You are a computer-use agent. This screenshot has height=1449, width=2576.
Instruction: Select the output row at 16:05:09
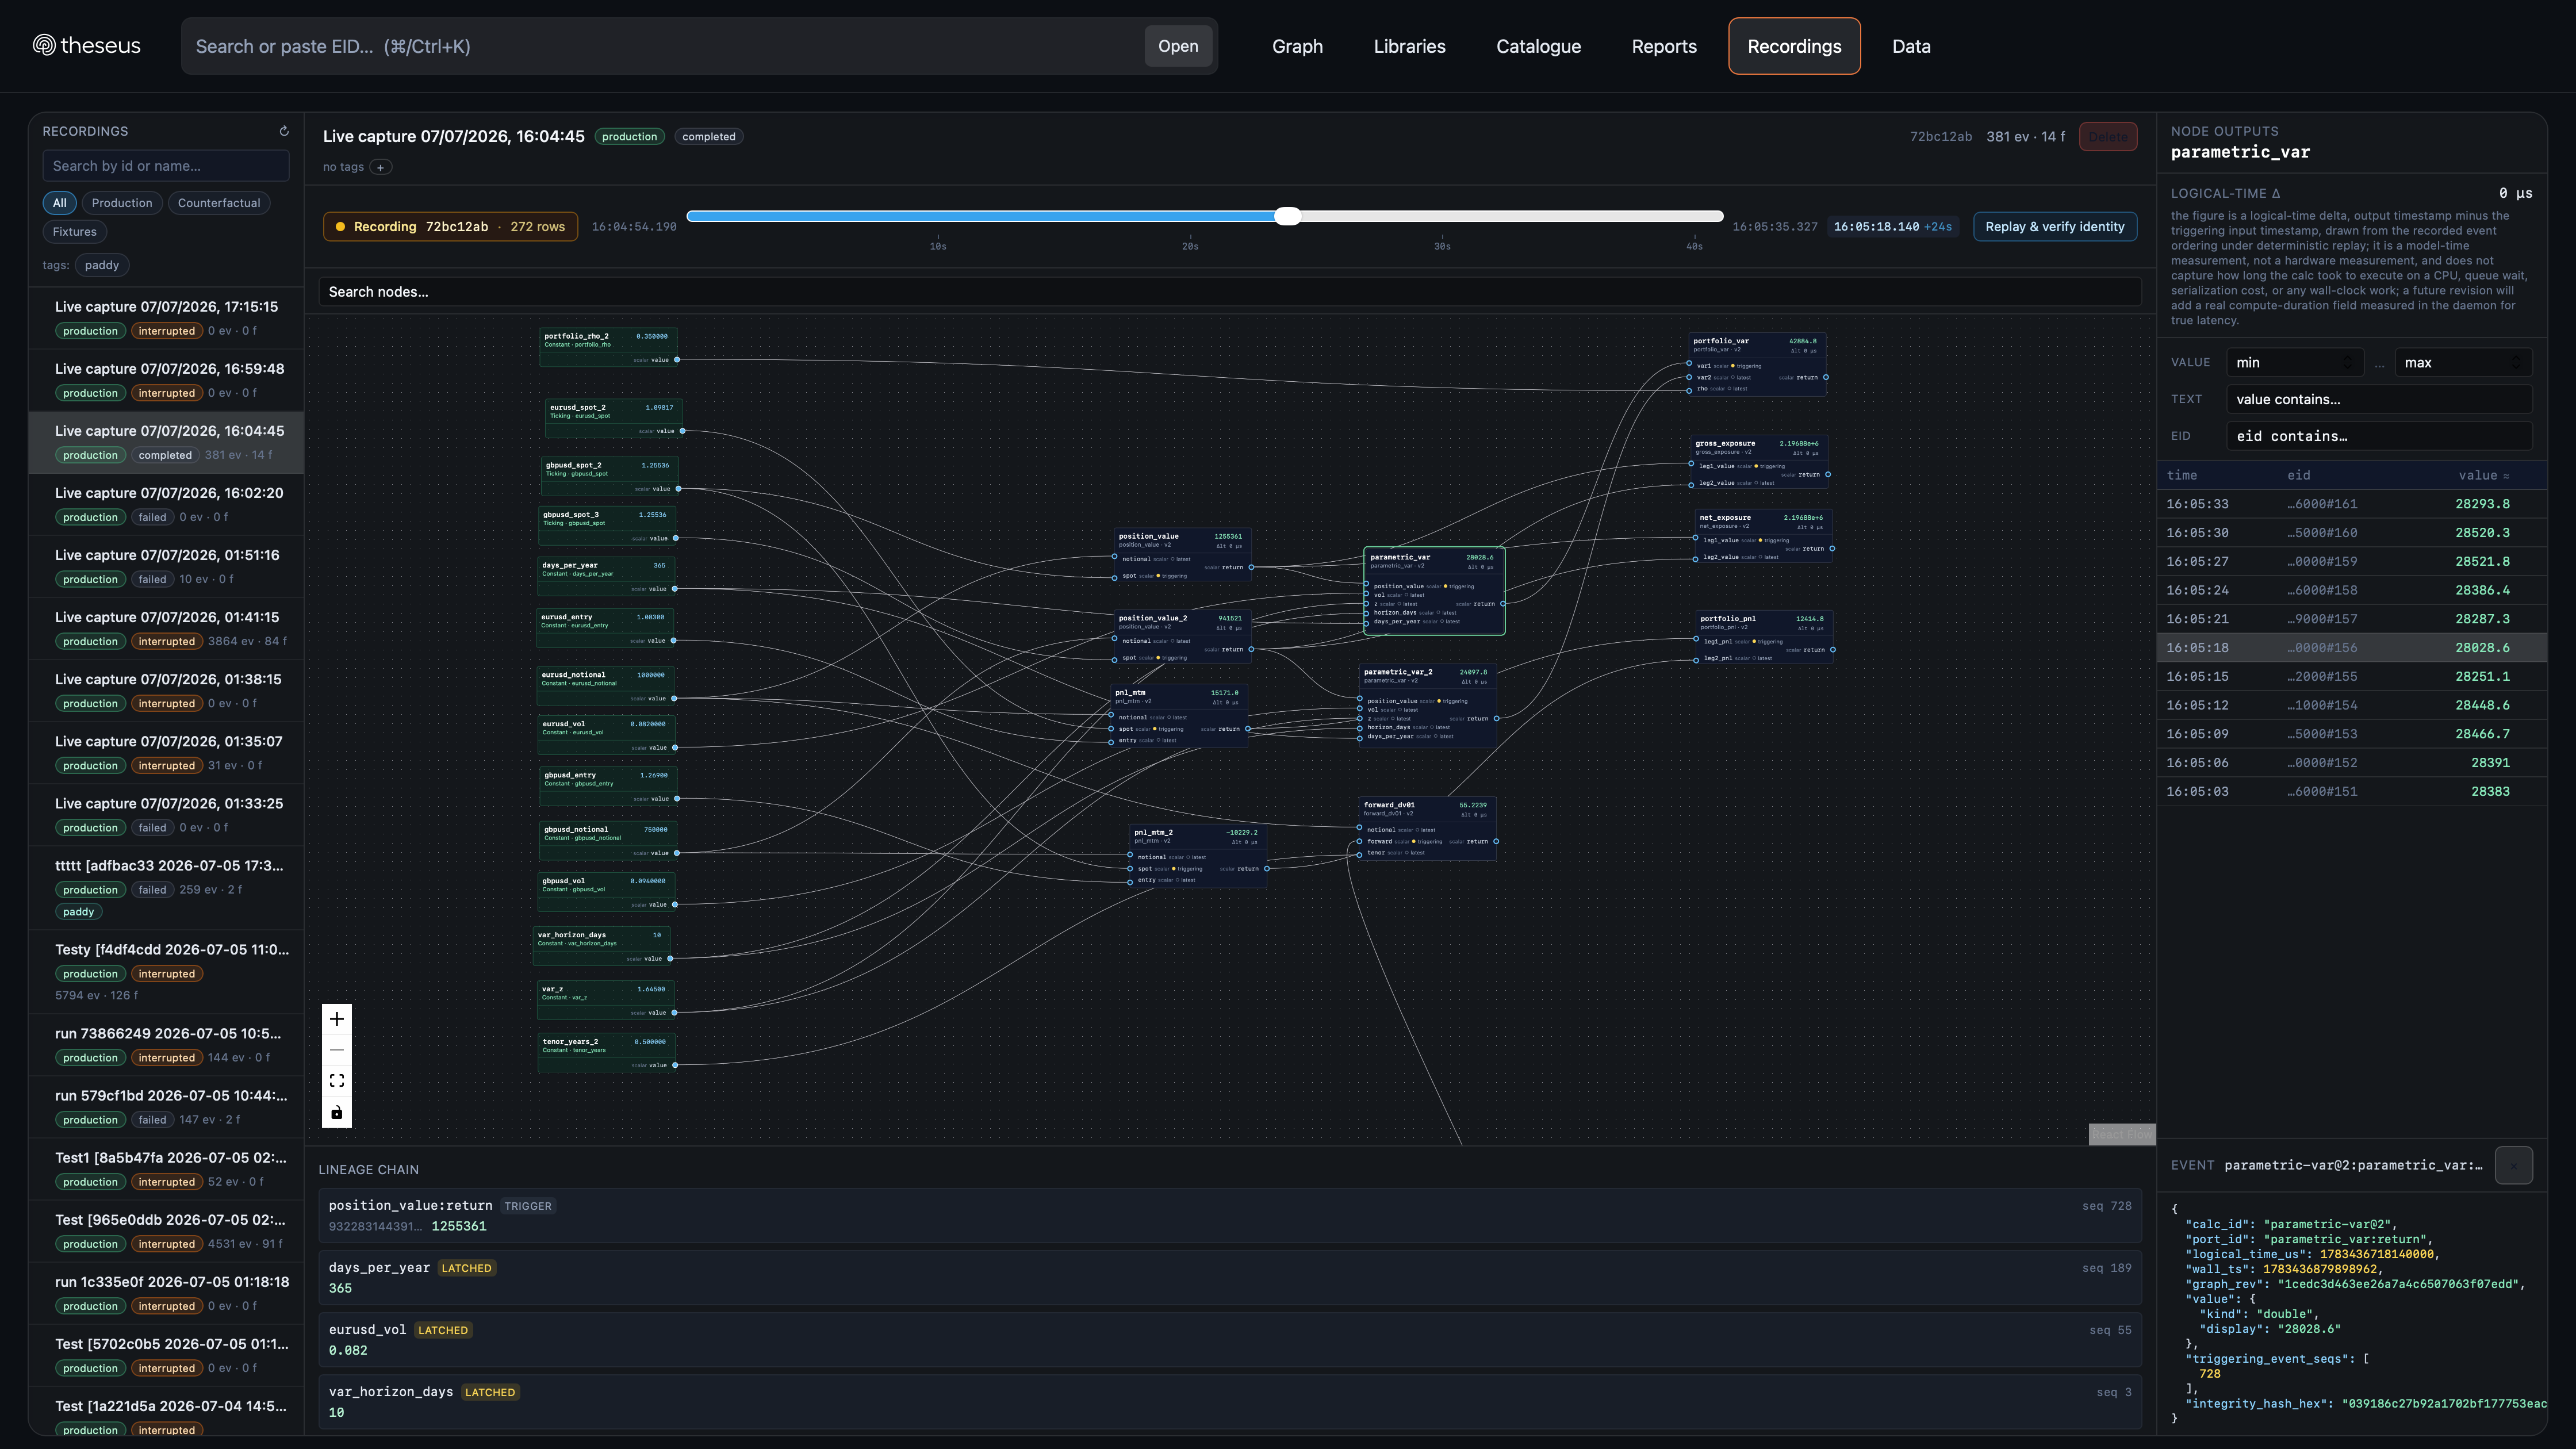[x=2352, y=734]
